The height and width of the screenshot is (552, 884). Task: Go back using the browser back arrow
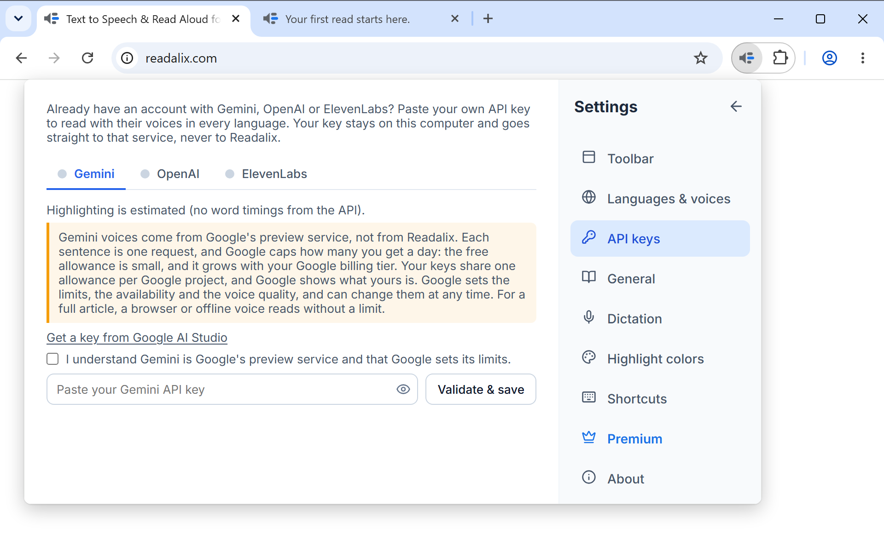[x=21, y=58]
